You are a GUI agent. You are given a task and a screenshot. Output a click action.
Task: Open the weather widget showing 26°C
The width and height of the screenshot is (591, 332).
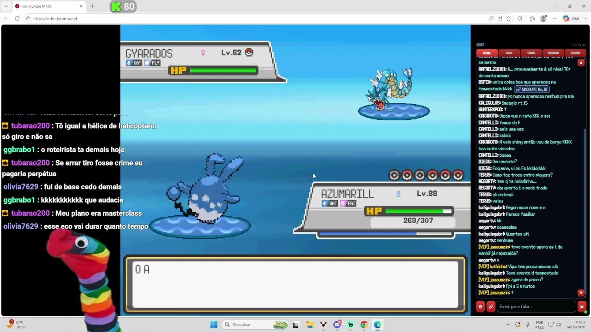tap(15, 325)
